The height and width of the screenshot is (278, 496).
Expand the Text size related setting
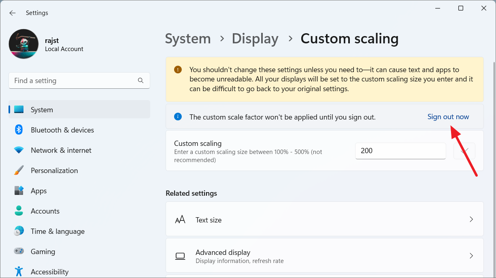click(471, 219)
